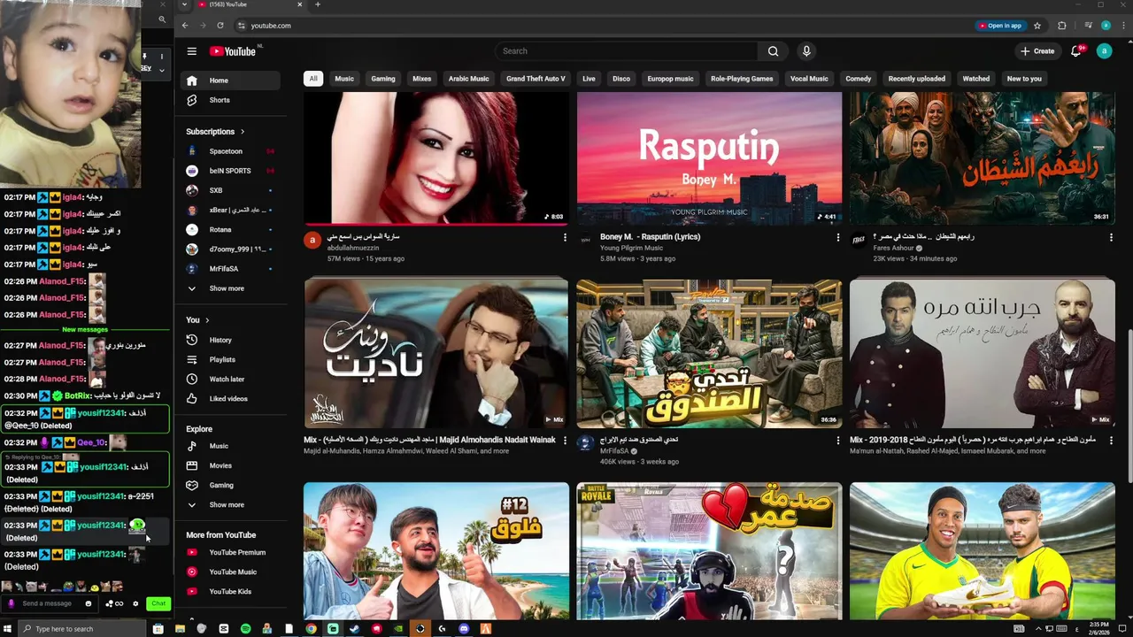Open Liked videos
1133x637 pixels.
(x=230, y=398)
